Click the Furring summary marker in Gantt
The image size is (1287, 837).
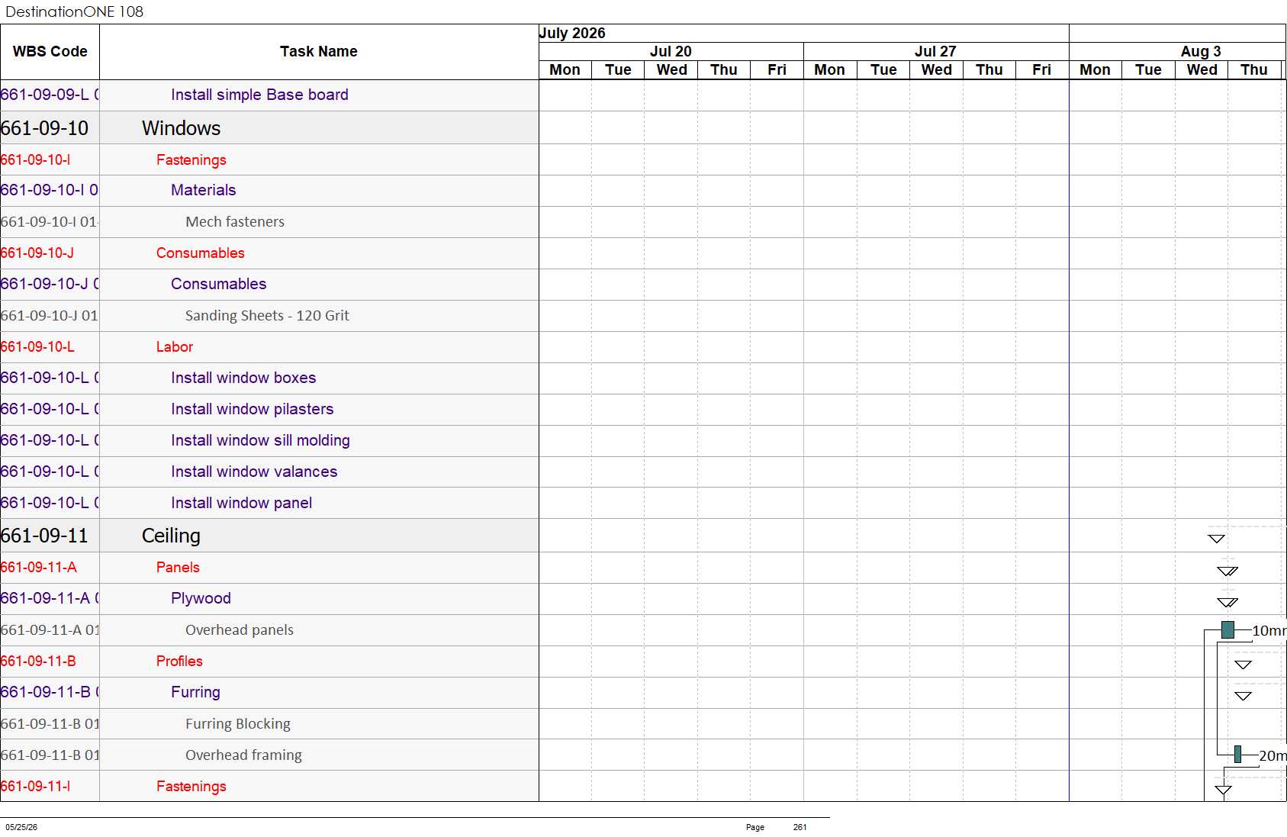[1243, 696]
